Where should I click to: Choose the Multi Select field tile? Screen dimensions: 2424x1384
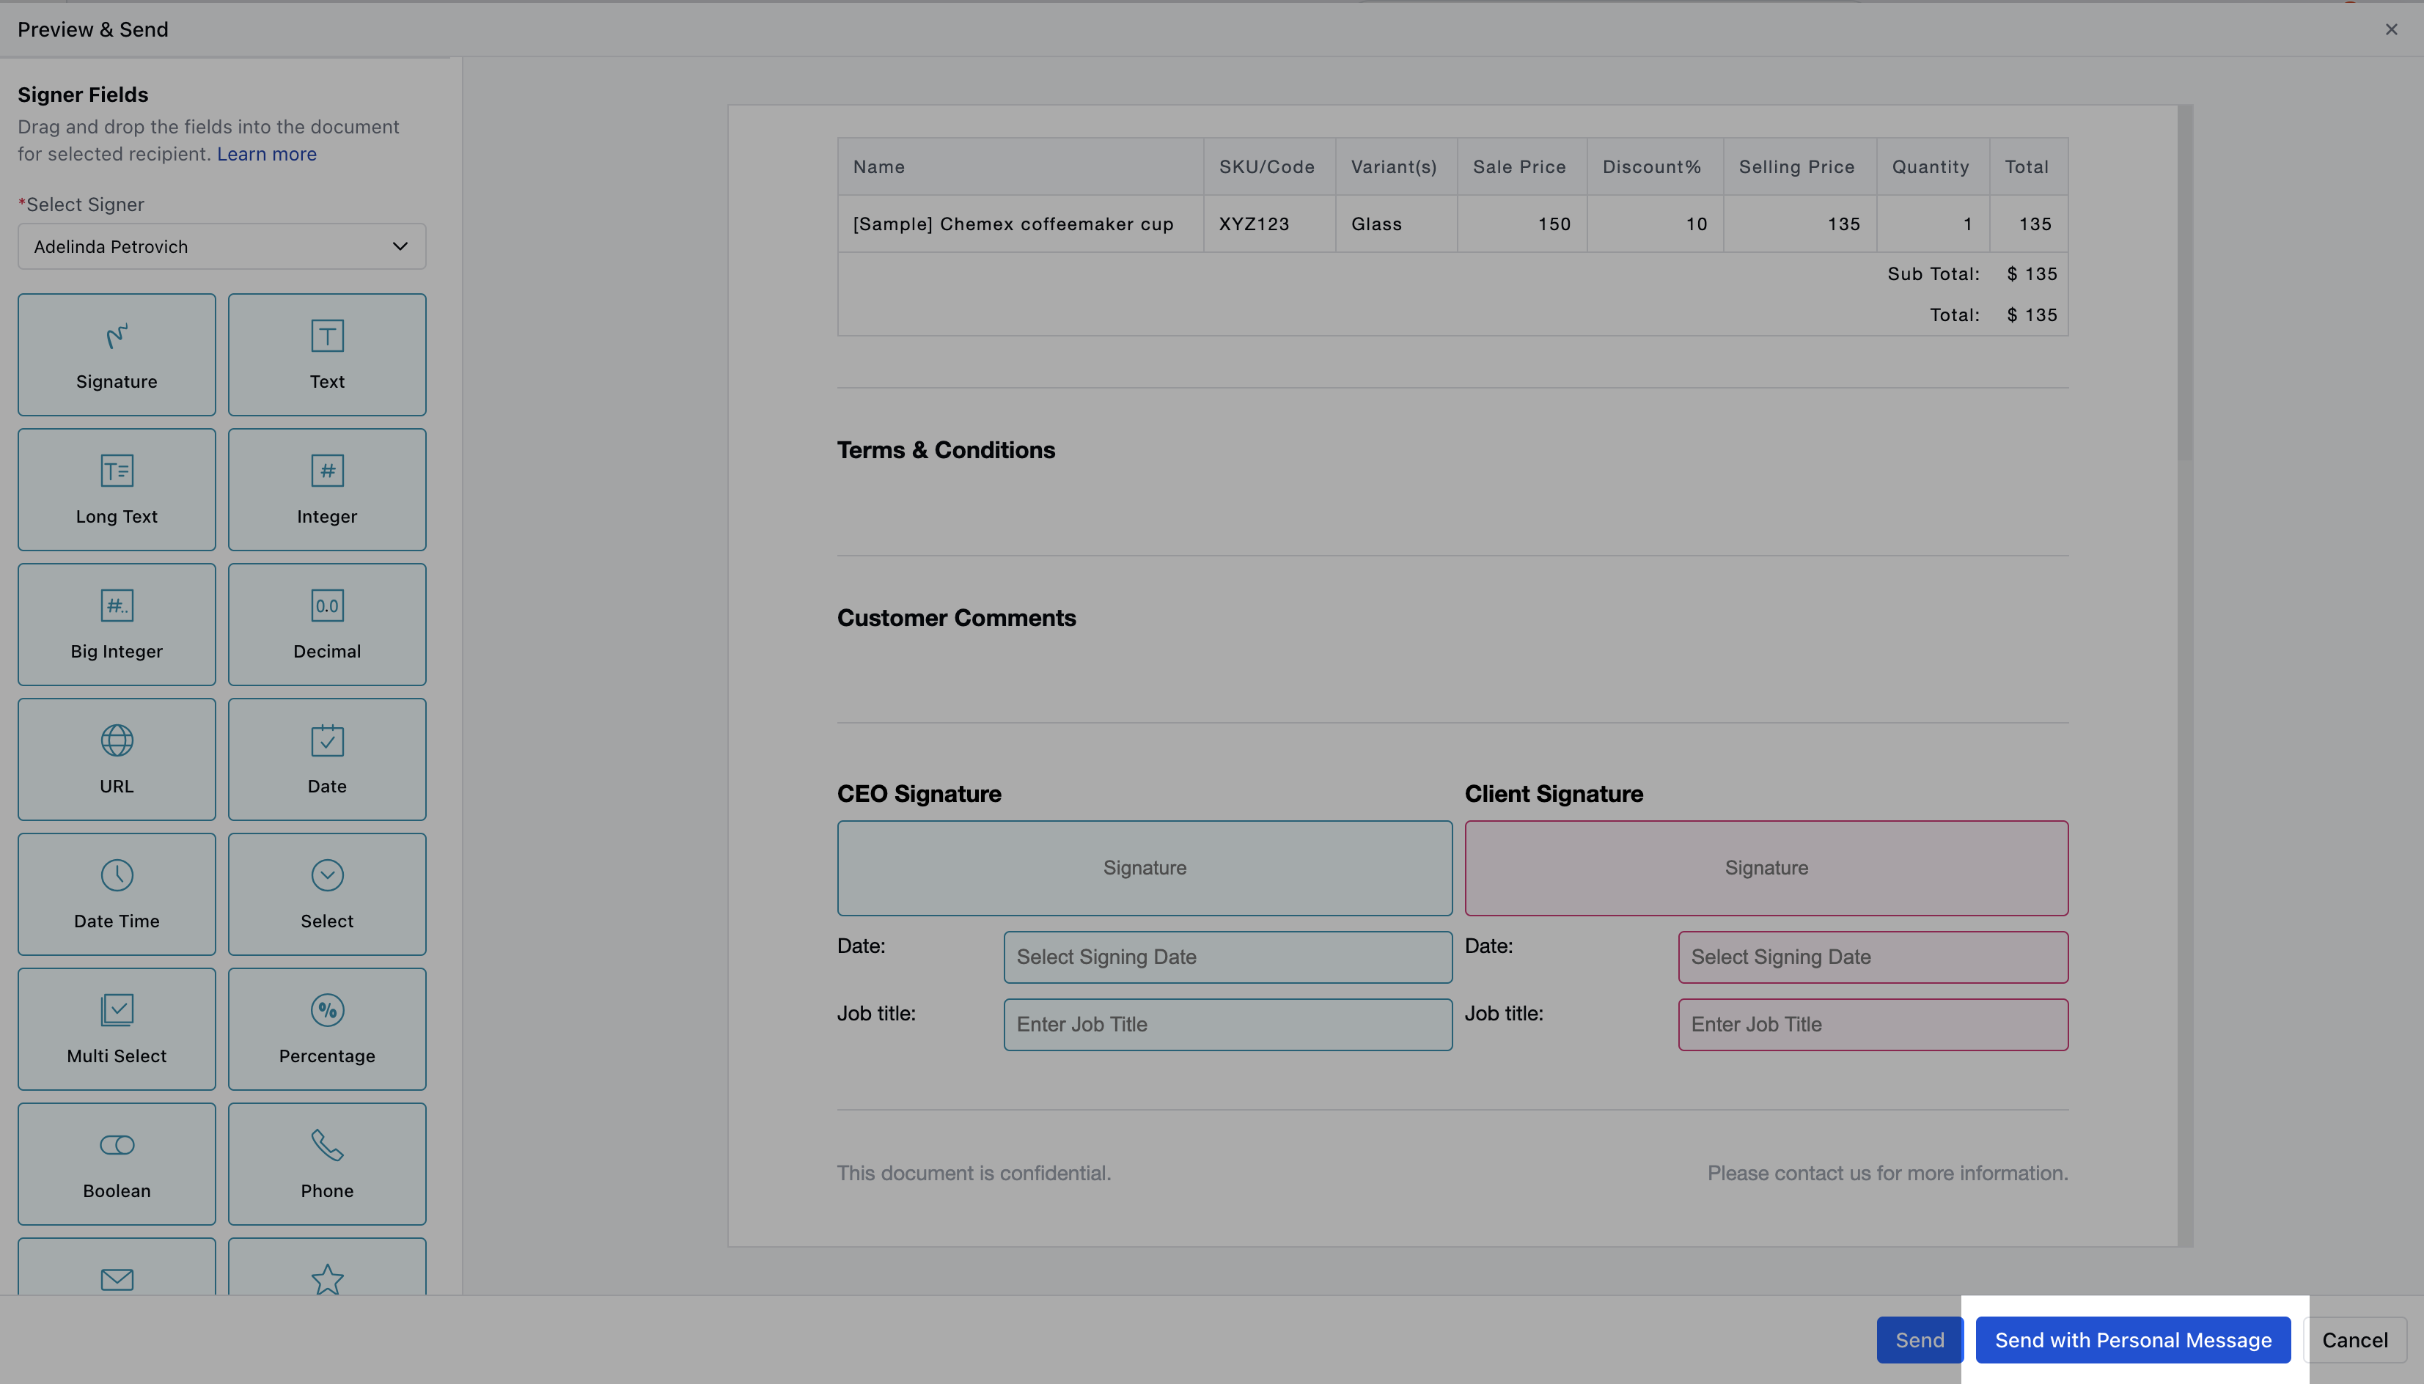coord(116,1029)
